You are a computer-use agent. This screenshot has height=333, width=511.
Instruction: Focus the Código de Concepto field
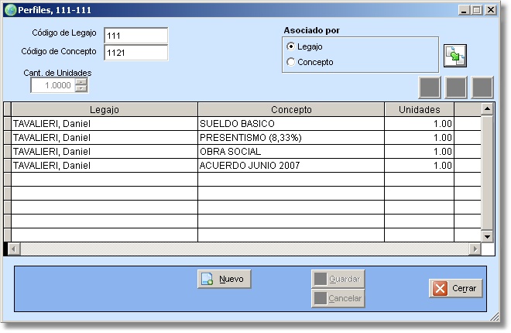pos(135,53)
